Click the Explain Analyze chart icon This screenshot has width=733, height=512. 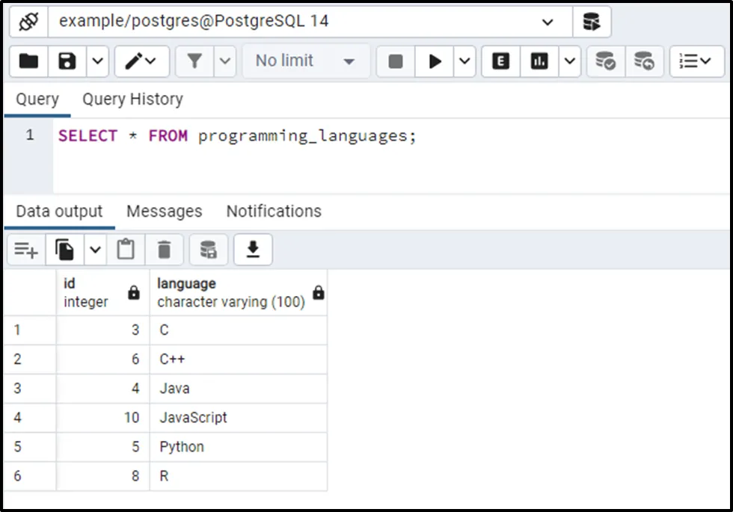point(539,61)
